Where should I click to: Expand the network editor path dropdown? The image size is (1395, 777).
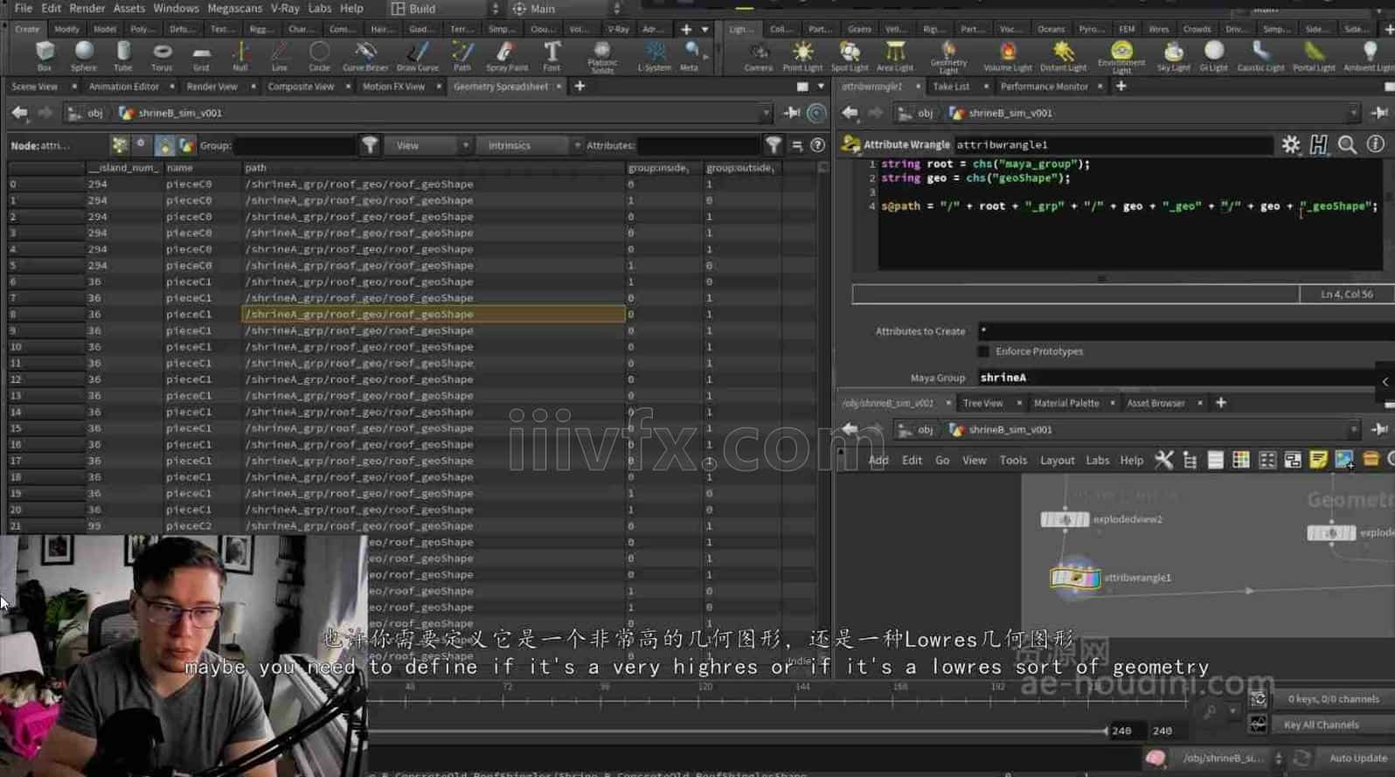(x=1354, y=429)
